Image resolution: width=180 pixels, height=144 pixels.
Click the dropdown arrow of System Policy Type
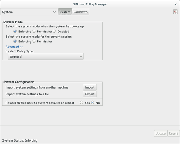81,57
